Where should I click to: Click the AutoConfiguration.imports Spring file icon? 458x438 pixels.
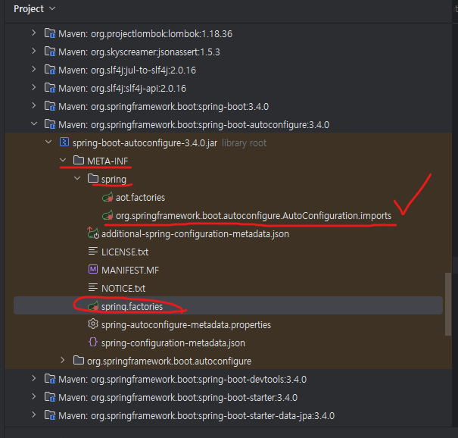[107, 215]
